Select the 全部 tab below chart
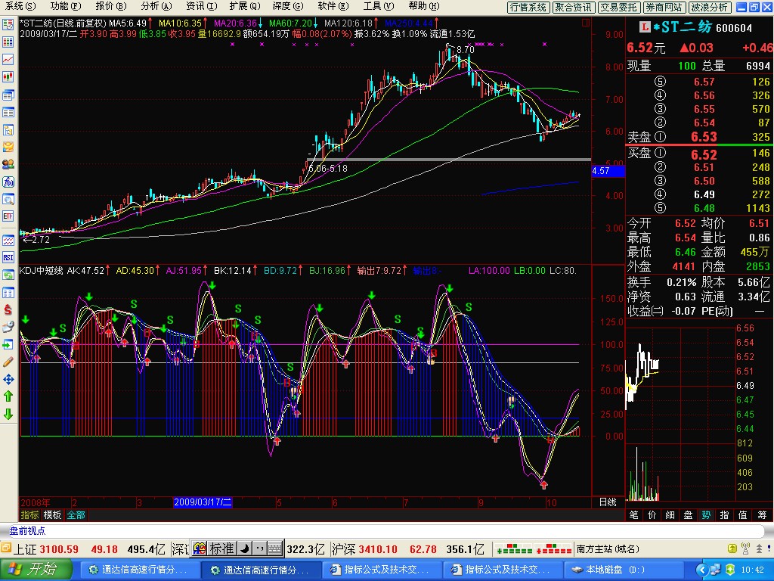This screenshot has width=774, height=581. 76,514
